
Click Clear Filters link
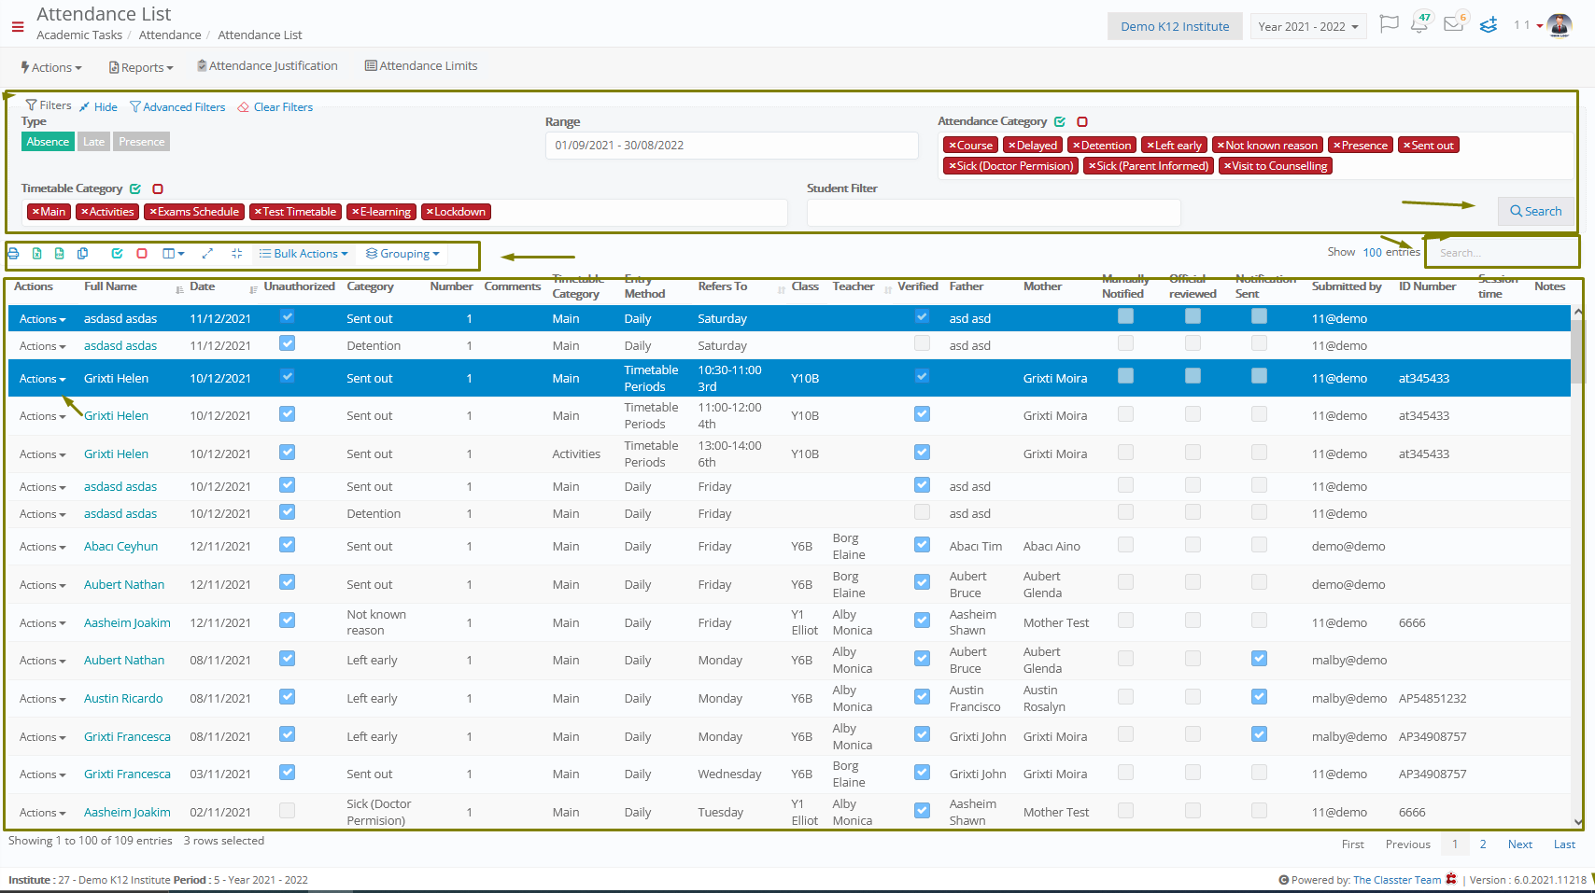275,107
